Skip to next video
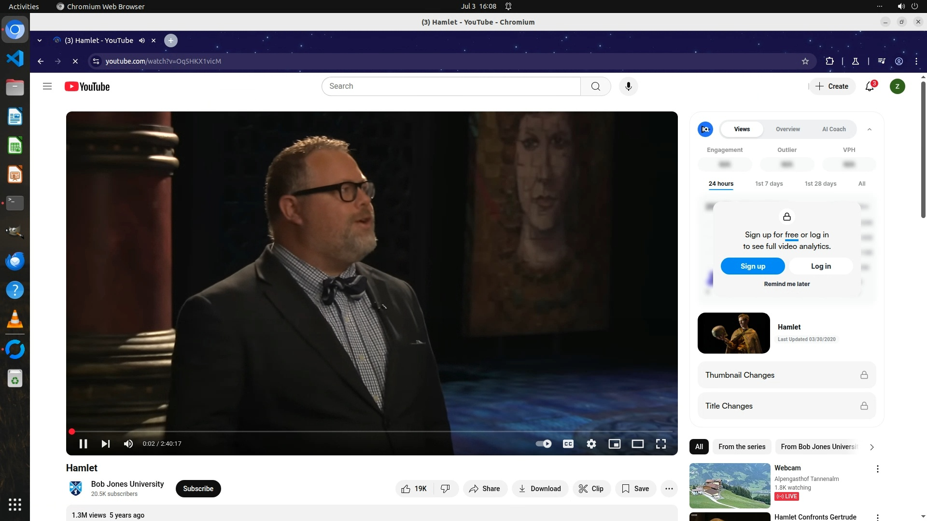This screenshot has width=927, height=521. [106, 444]
